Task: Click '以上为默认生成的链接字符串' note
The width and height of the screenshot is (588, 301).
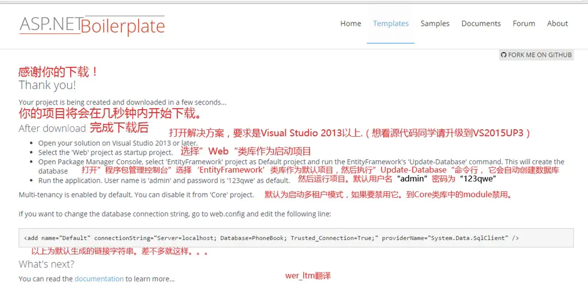Action: tap(119, 252)
